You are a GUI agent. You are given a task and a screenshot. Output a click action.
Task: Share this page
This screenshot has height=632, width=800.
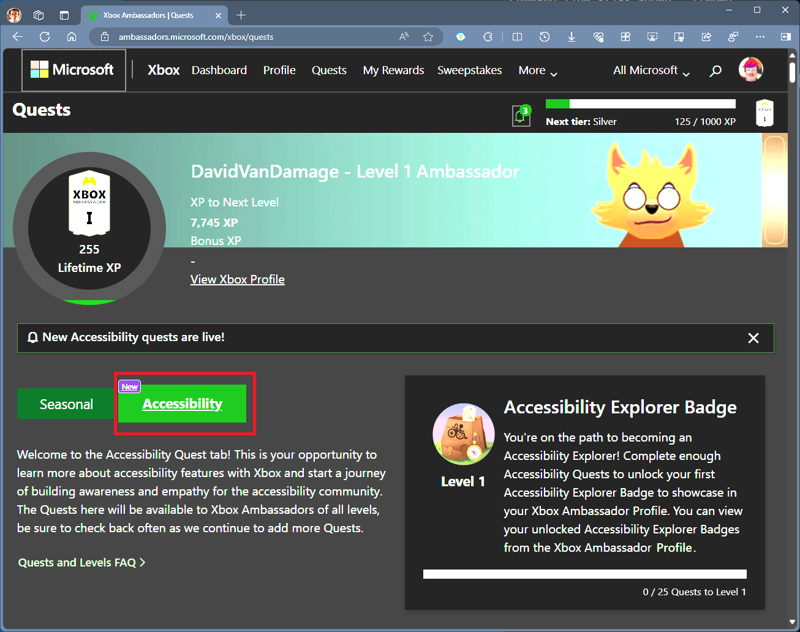pyautogui.click(x=706, y=37)
